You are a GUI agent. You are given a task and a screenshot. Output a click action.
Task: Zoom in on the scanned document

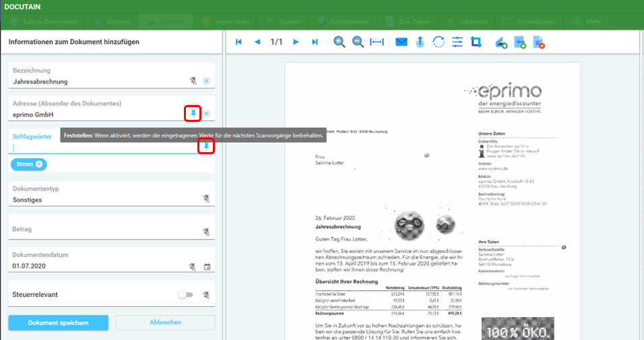tap(339, 42)
